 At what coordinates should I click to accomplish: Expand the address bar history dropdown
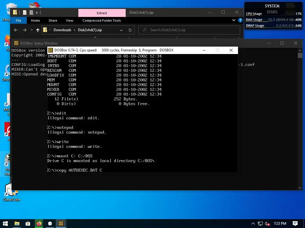121,30
